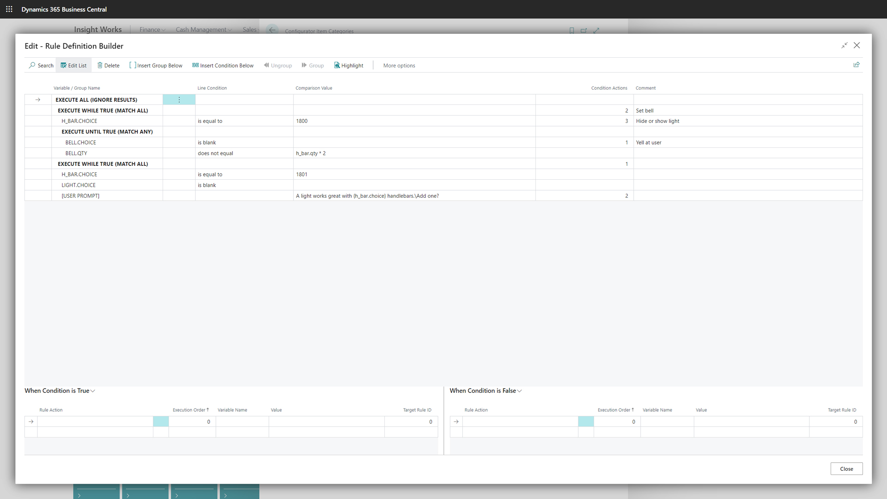Click the comparison value 1800 cell
Viewport: 887px width, 499px height.
pyautogui.click(x=302, y=121)
